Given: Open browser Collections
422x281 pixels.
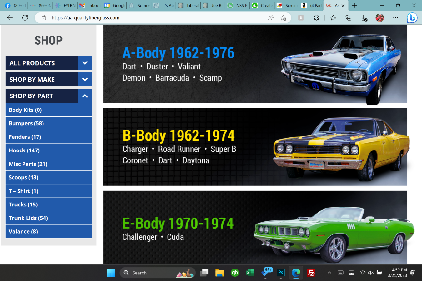Looking at the screenshot, I should tap(349, 18).
